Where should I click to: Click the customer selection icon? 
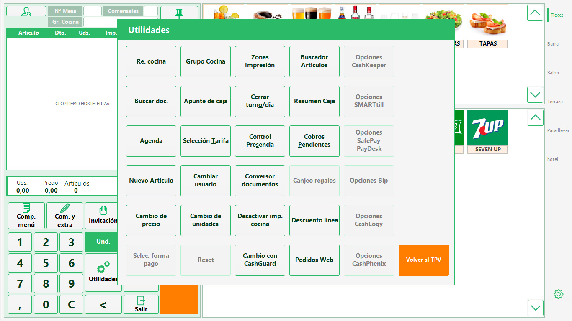point(26,11)
